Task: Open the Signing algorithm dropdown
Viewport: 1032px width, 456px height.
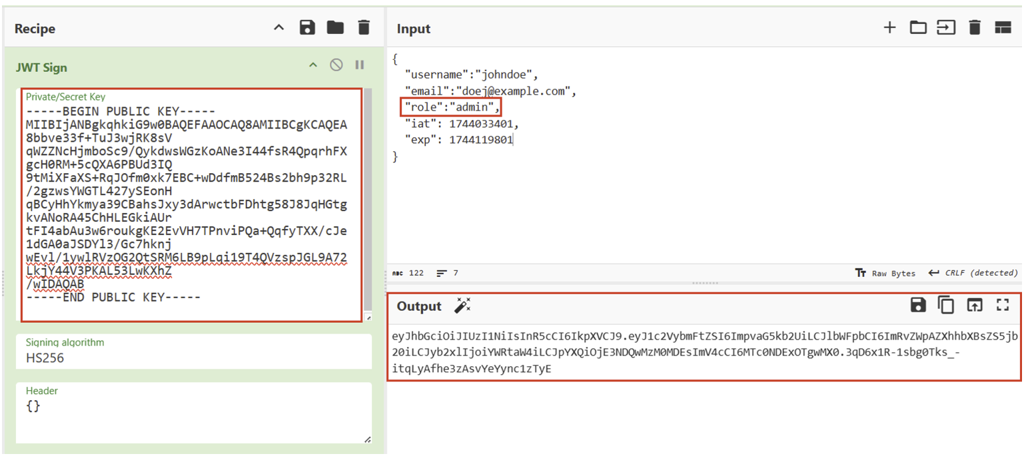Action: pyautogui.click(x=193, y=358)
